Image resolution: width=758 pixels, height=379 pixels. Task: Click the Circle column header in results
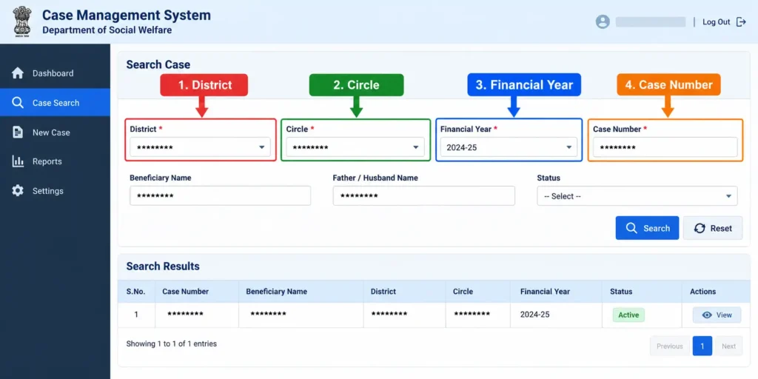click(463, 292)
